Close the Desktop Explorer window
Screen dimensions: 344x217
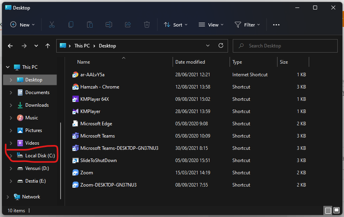(x=333, y=8)
